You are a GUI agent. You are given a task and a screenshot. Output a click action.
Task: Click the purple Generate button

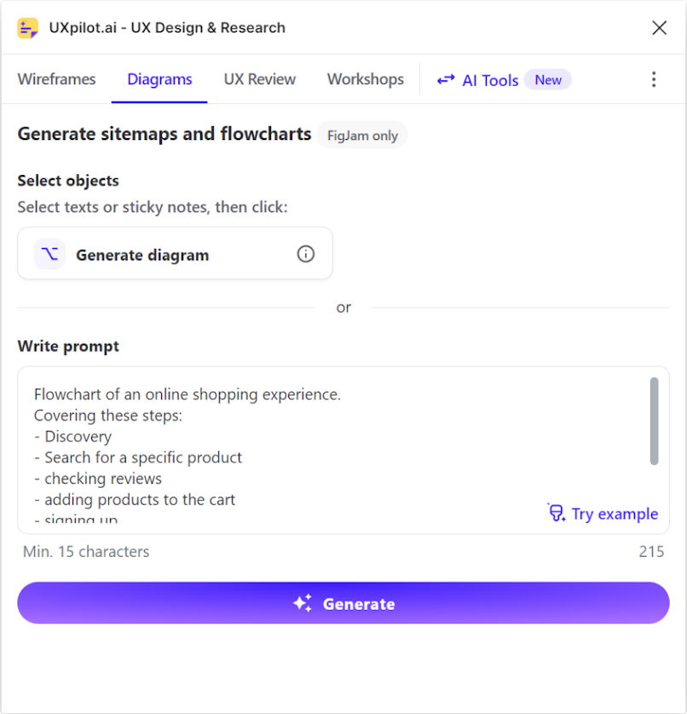pos(343,603)
